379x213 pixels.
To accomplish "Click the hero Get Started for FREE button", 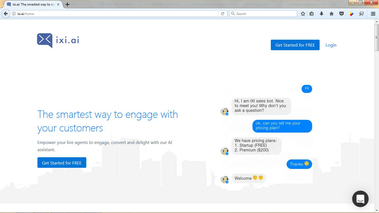I will click(x=62, y=163).
